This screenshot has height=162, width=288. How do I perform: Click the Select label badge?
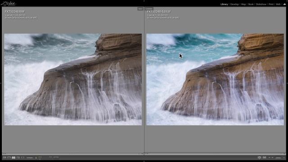140,9
